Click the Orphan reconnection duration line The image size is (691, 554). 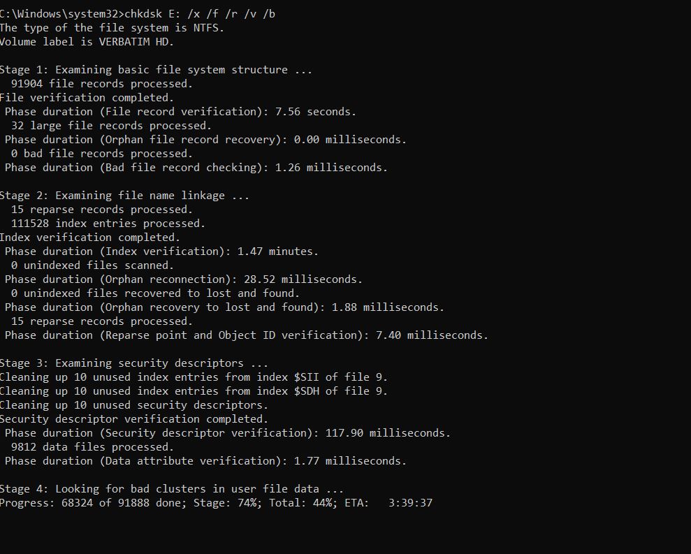(184, 279)
